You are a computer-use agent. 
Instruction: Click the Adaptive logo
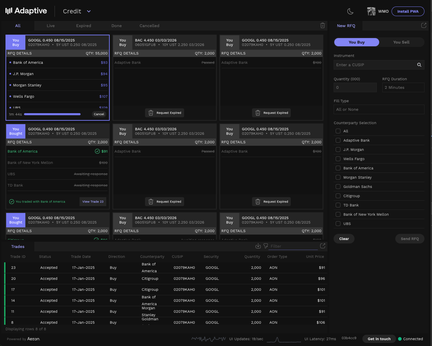[x=26, y=11]
